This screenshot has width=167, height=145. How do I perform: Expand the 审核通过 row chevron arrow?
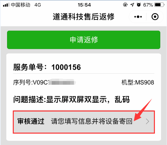point(148,122)
